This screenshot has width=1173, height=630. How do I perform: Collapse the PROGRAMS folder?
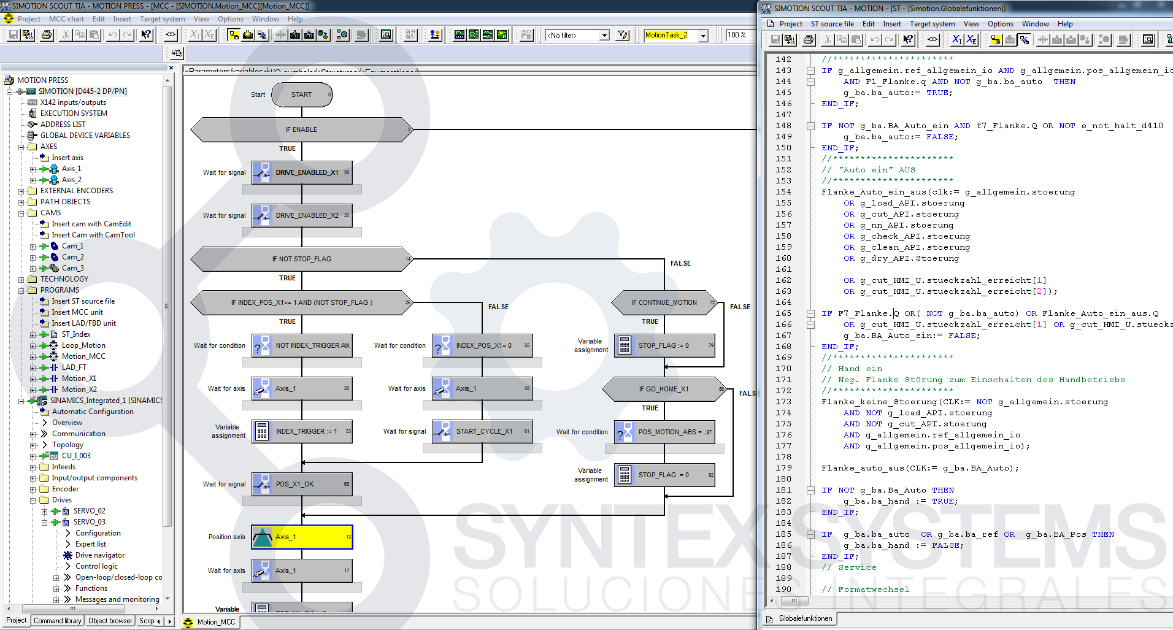click(x=21, y=291)
